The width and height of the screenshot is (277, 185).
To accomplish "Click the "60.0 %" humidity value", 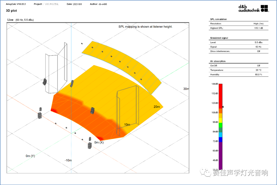I will click(x=259, y=75).
